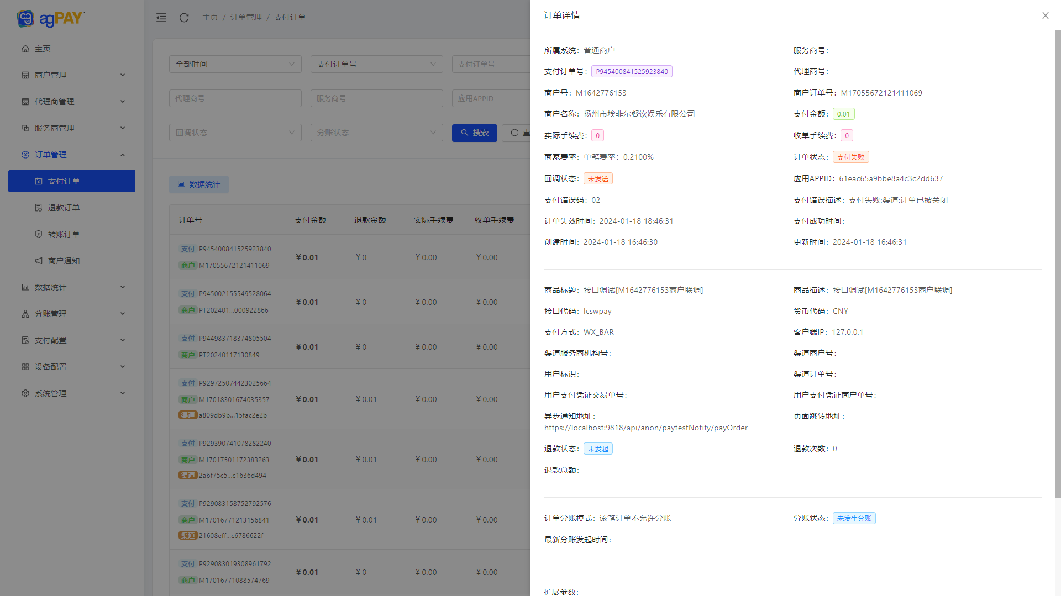Open the merchant notifications page

pyautogui.click(x=64, y=261)
